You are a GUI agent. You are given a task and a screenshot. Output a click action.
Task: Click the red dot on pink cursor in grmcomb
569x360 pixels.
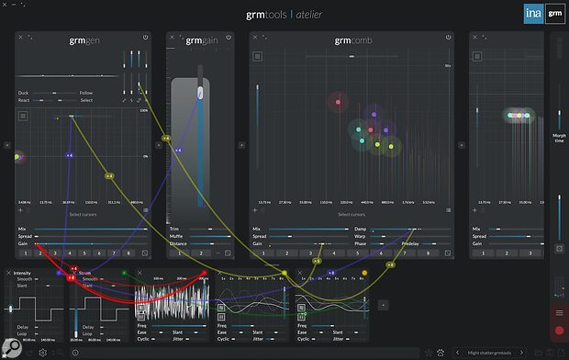338,102
